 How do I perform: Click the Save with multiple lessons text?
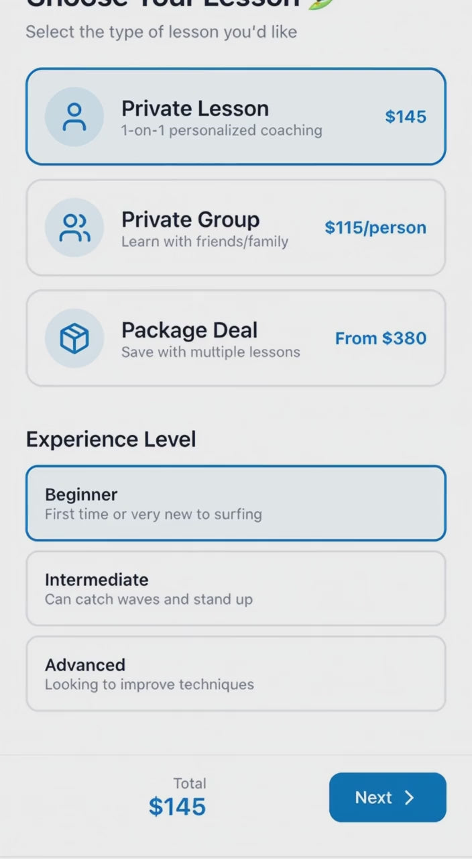211,352
